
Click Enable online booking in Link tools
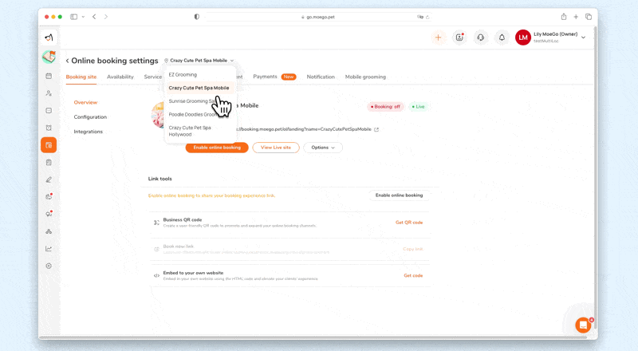pos(400,195)
